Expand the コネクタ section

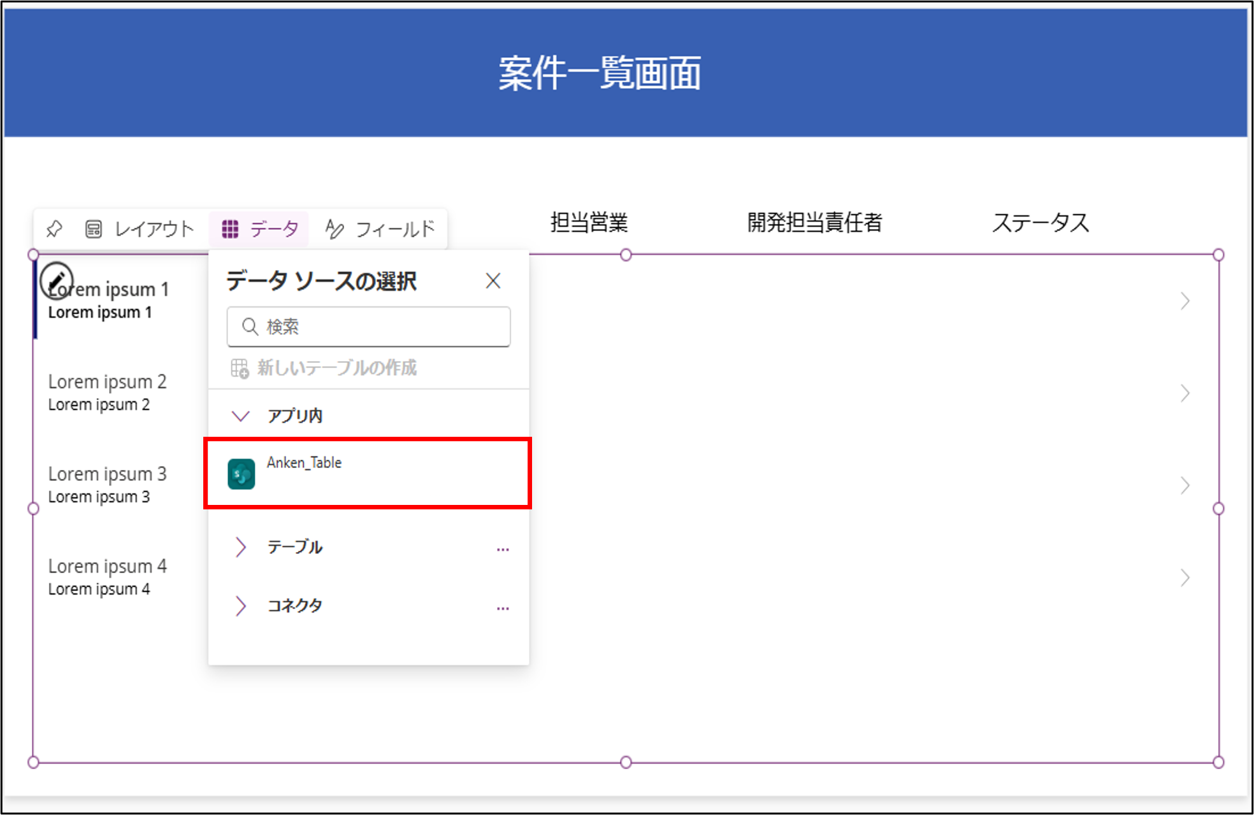pyautogui.click(x=240, y=606)
